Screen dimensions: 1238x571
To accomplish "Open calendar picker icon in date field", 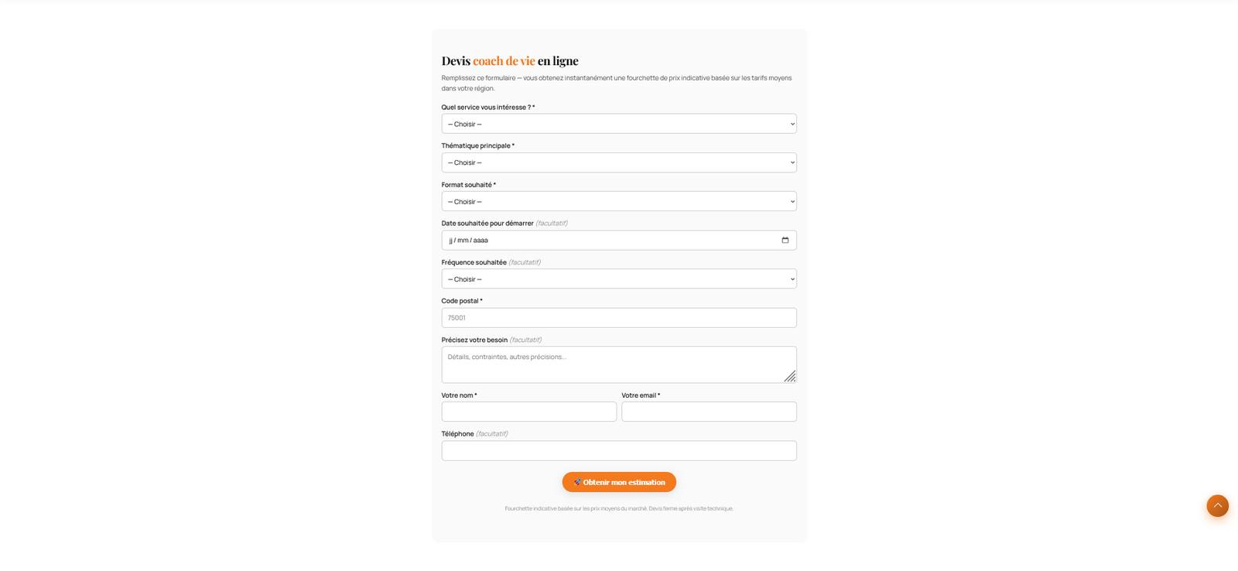I will click(x=785, y=240).
